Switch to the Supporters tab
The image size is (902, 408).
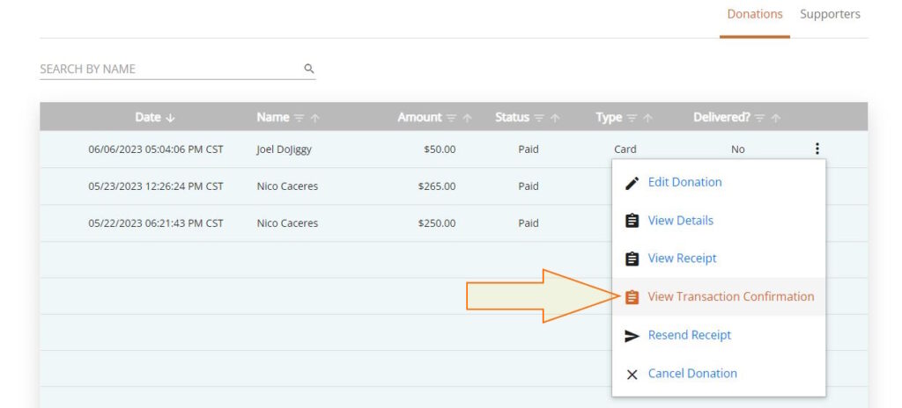[x=830, y=14]
